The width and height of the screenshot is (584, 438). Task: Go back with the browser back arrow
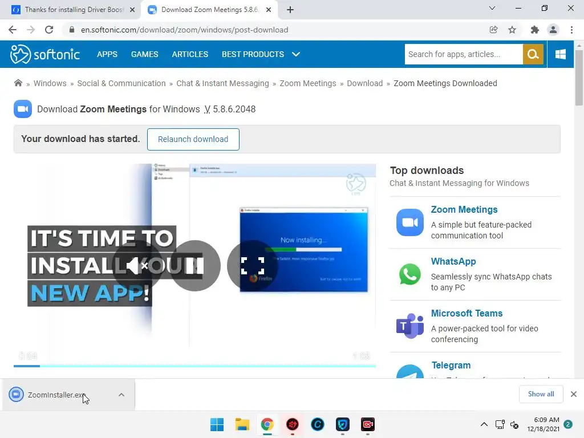[13, 30]
